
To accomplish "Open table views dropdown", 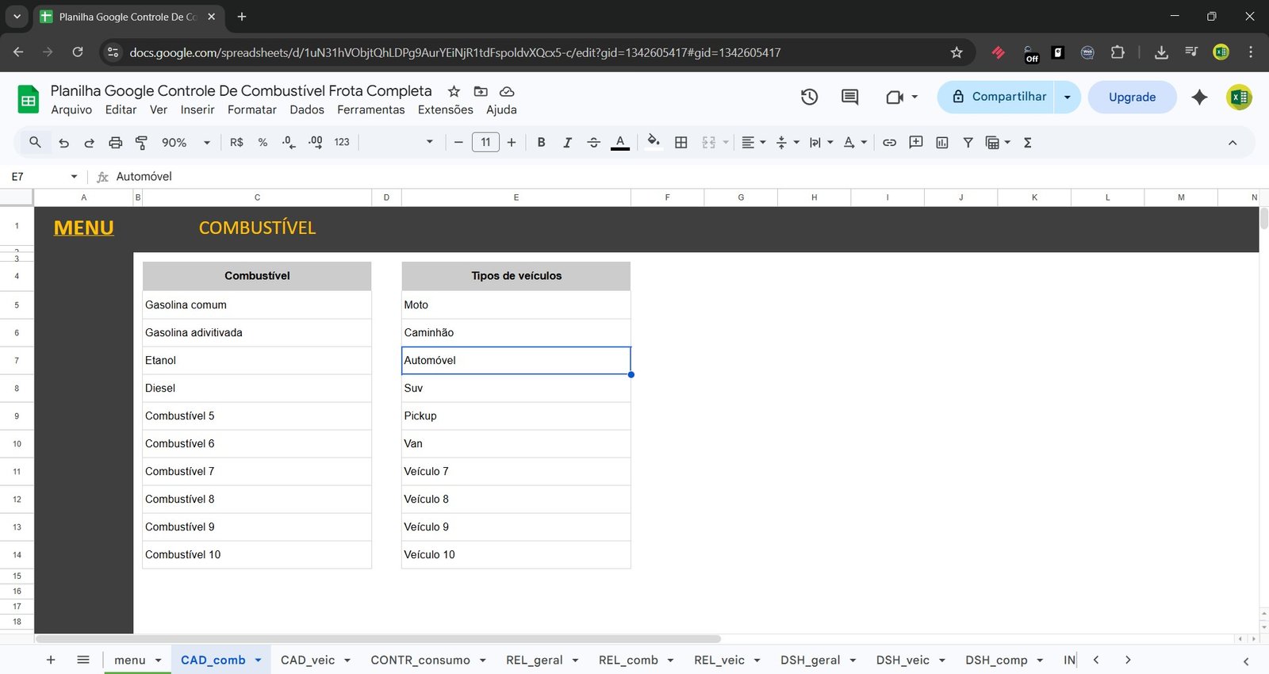I will pos(998,143).
